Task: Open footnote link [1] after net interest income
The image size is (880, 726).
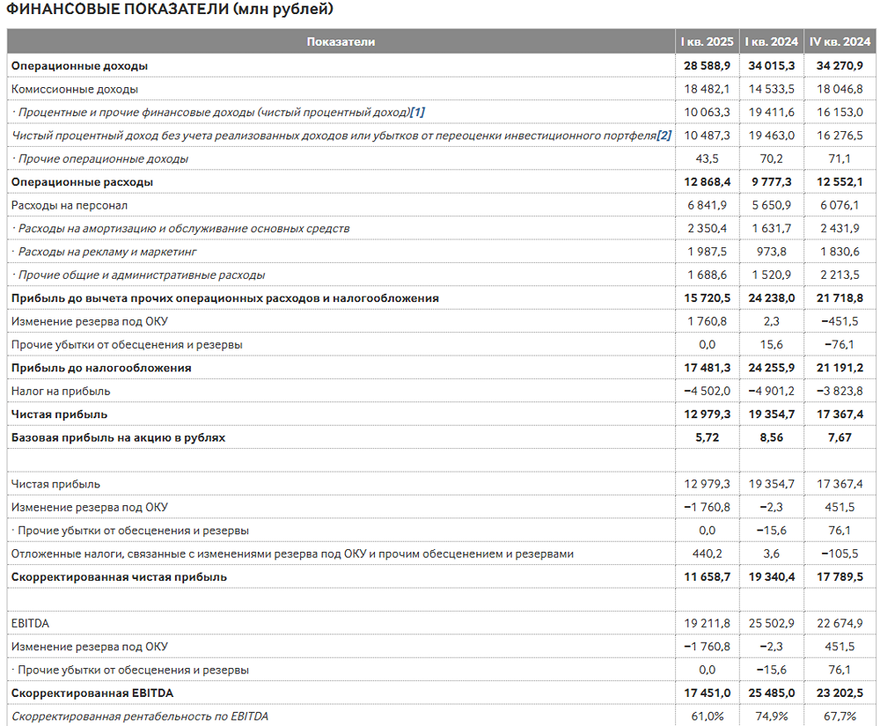Action: pos(417,112)
